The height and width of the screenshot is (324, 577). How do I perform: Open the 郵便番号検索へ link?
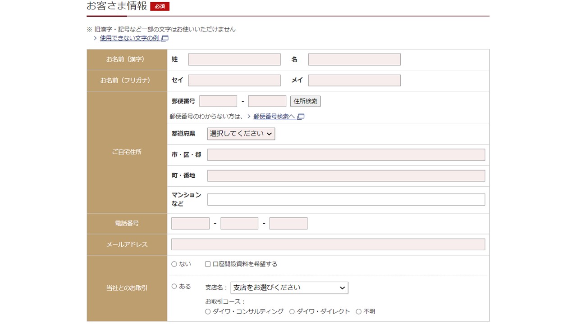click(275, 117)
